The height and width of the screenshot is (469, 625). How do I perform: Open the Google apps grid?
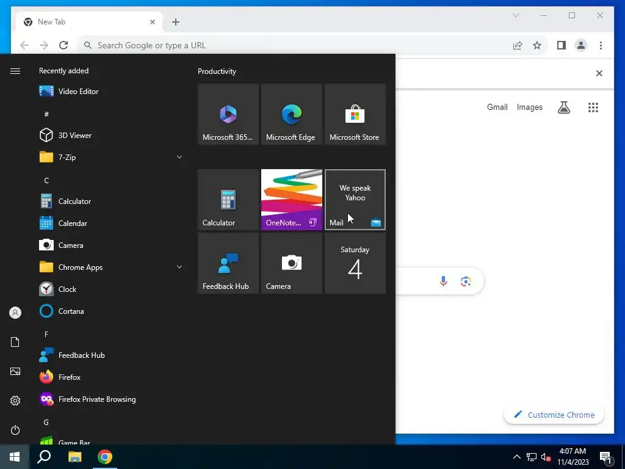593,107
